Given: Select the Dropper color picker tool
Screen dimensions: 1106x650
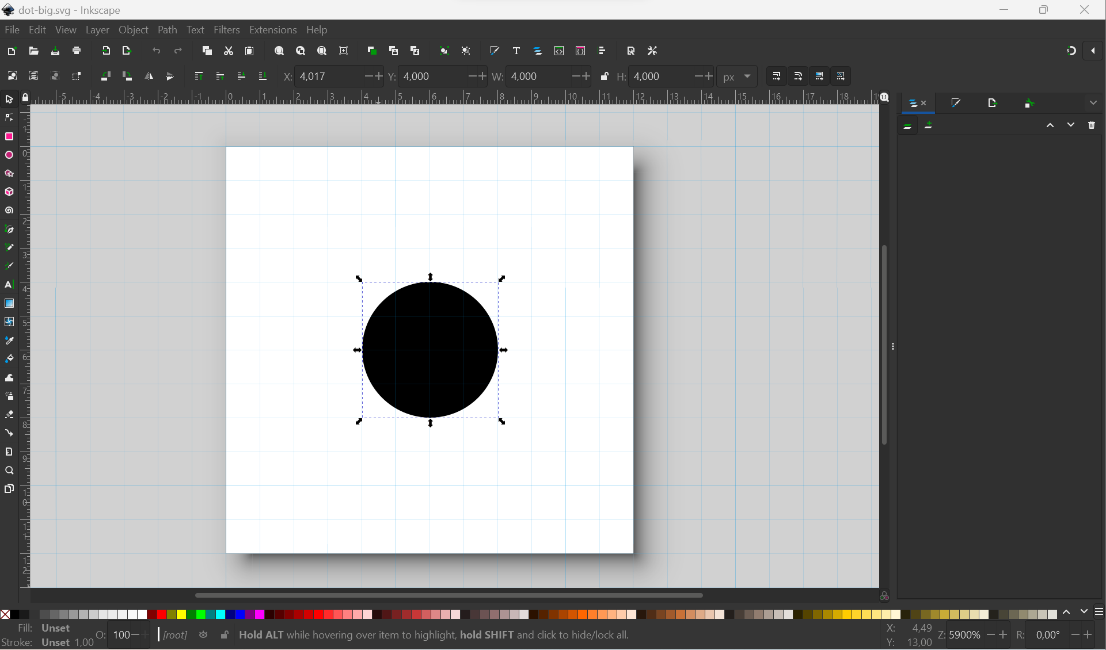Looking at the screenshot, I should (9, 341).
